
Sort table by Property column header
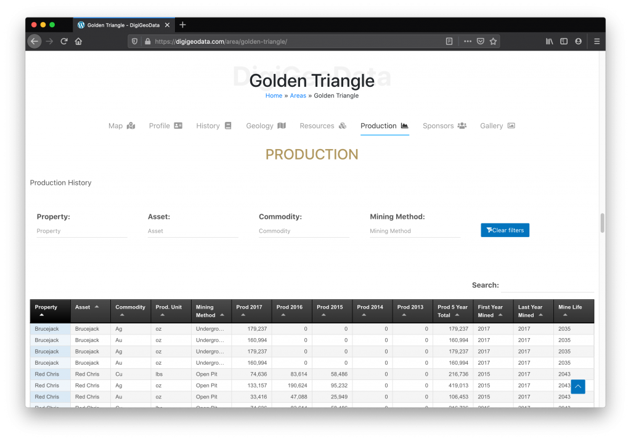[x=51, y=311]
